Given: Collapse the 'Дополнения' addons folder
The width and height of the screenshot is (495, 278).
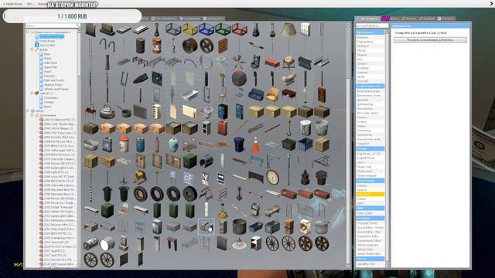Looking at the screenshot, I should click(32, 115).
